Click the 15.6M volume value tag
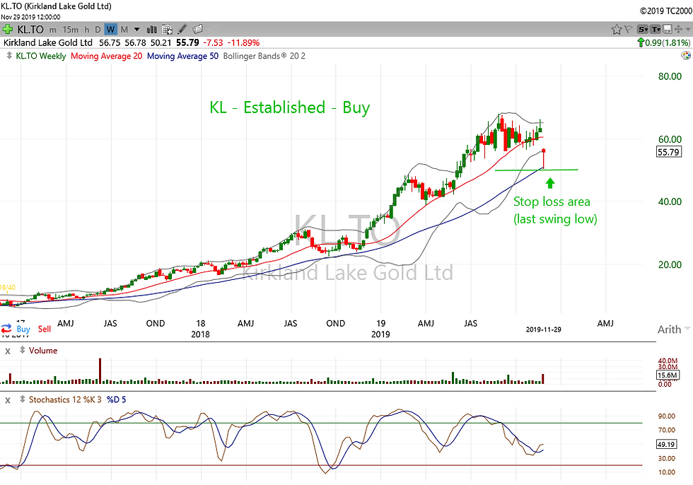This screenshot has width=693, height=485. [x=668, y=375]
